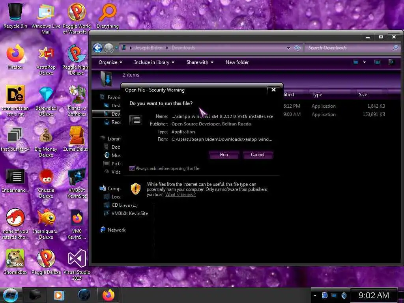Open the 'none of you' red icon
The height and width of the screenshot is (303, 404).
coord(15,224)
